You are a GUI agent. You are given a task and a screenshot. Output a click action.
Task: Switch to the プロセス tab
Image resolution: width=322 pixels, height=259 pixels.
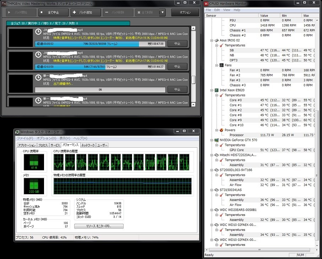tap(43, 145)
